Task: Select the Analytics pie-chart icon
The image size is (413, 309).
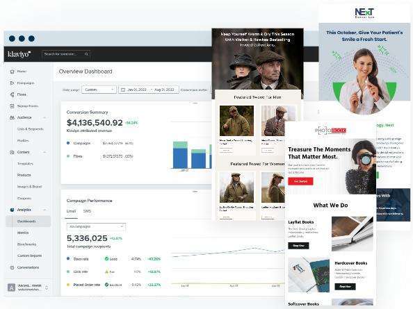Action: coord(12,210)
